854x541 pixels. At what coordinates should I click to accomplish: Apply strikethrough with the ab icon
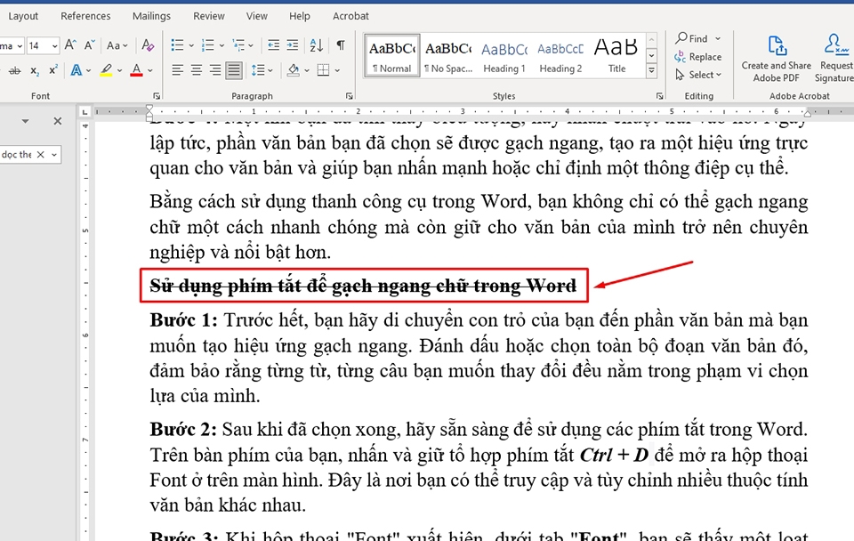15,71
